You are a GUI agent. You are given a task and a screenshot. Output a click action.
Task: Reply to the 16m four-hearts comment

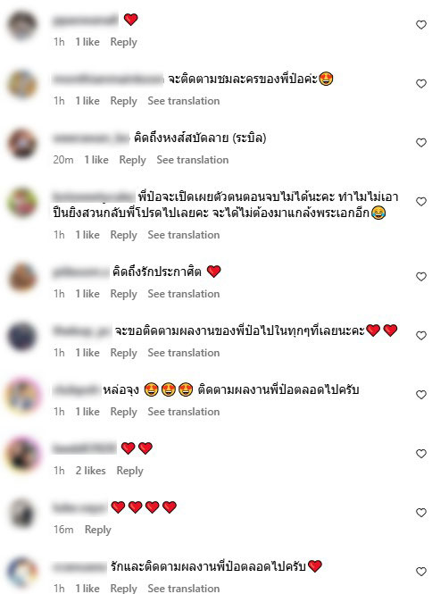point(97,530)
